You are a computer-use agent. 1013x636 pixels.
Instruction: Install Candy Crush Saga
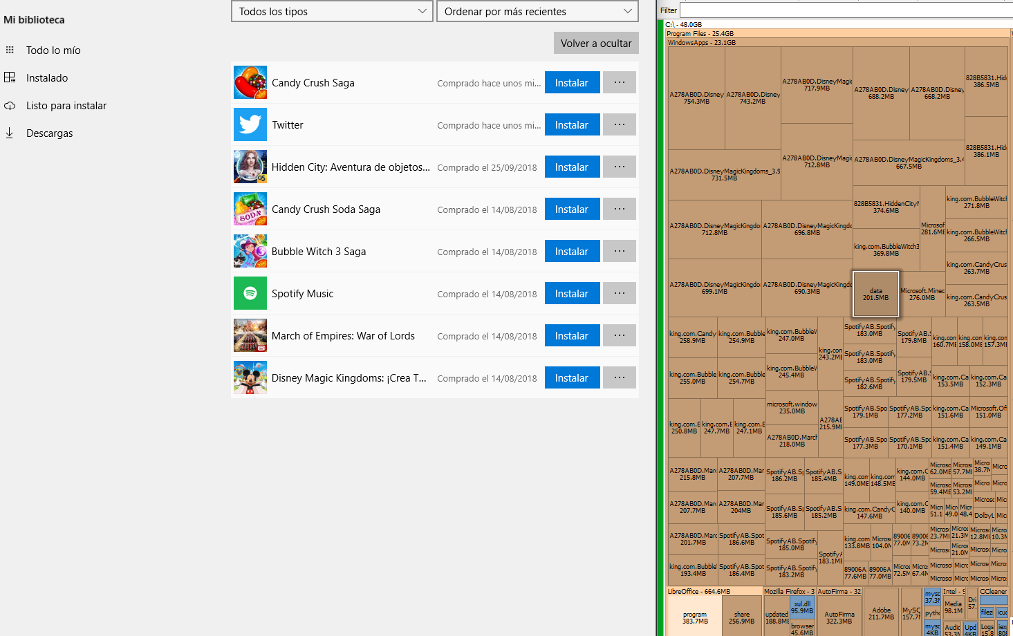tap(572, 82)
